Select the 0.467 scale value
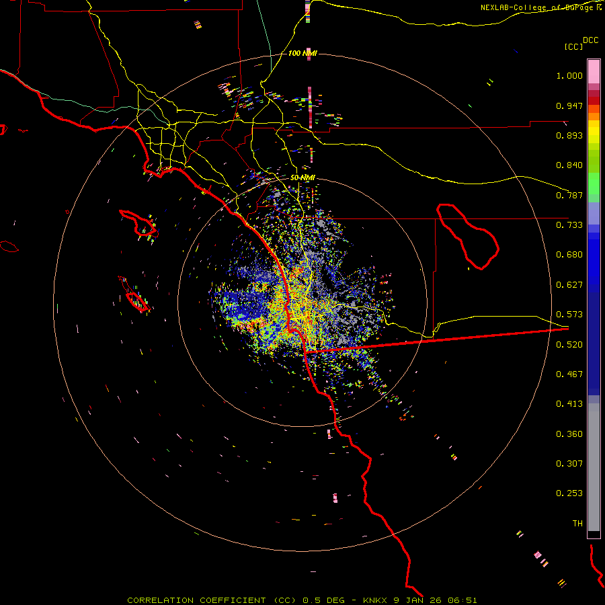The image size is (605, 605). pyautogui.click(x=569, y=374)
